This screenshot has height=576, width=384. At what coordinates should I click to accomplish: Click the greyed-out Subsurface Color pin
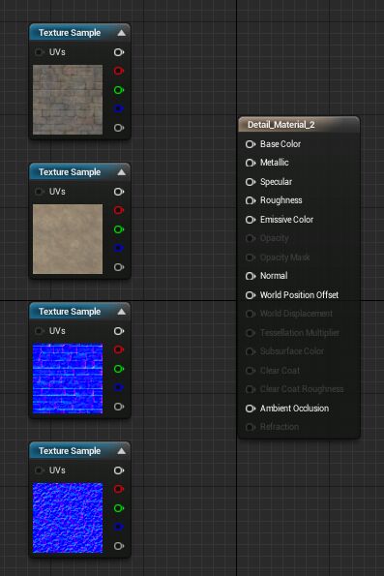[251, 351]
